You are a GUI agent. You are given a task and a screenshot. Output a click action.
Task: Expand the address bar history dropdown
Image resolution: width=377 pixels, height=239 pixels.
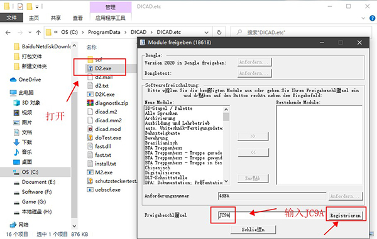[x=207, y=33]
